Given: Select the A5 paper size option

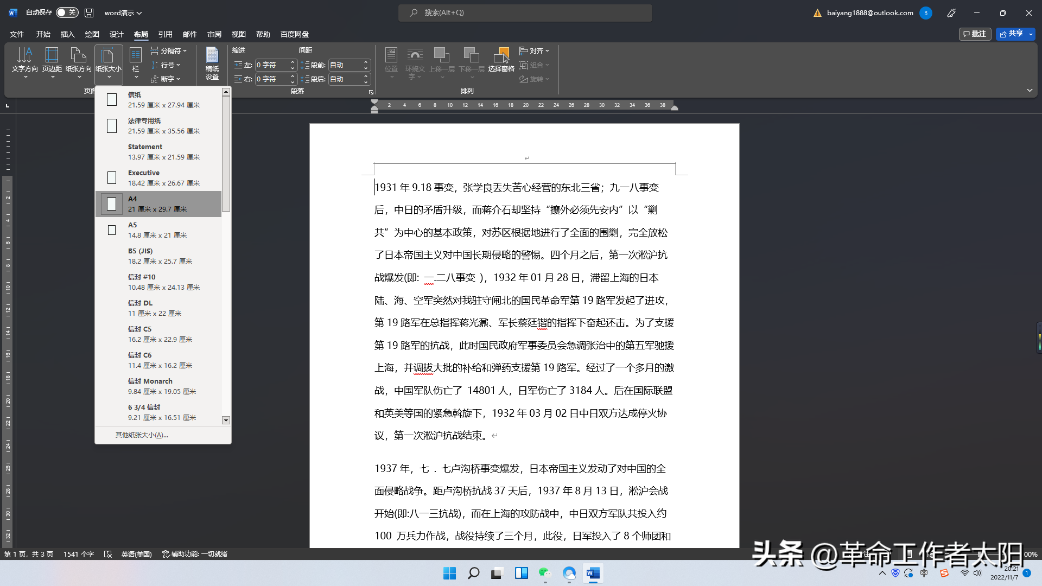Looking at the screenshot, I should (x=158, y=230).
